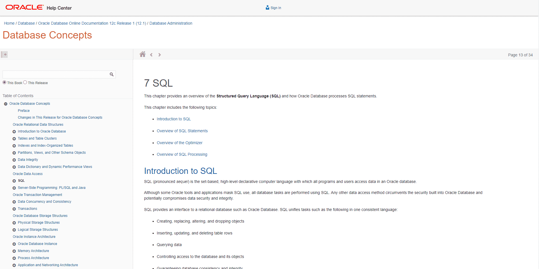The width and height of the screenshot is (539, 269).
Task: Open Oracle Database Online Documentation 12c breadcrumb
Action: [x=92, y=23]
